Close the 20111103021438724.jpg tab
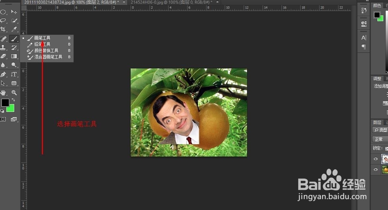Screen dimensions: 388x210 (x=124, y=2)
